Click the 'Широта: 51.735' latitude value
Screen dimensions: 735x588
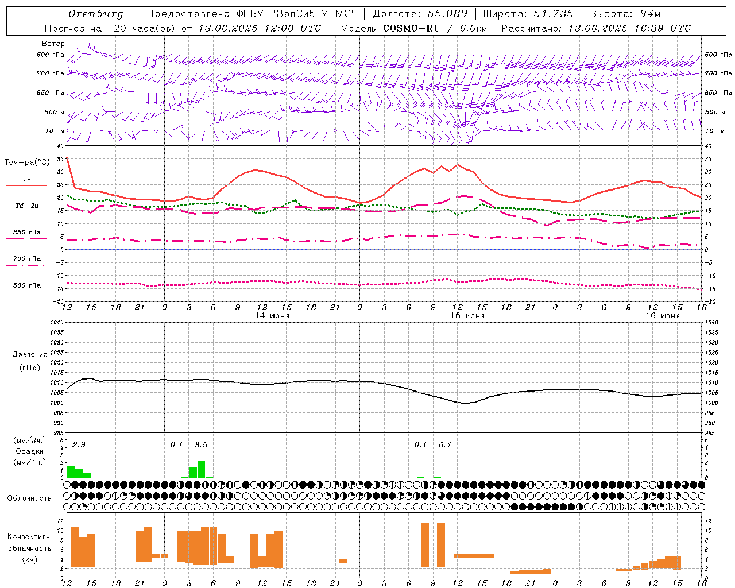pos(528,14)
